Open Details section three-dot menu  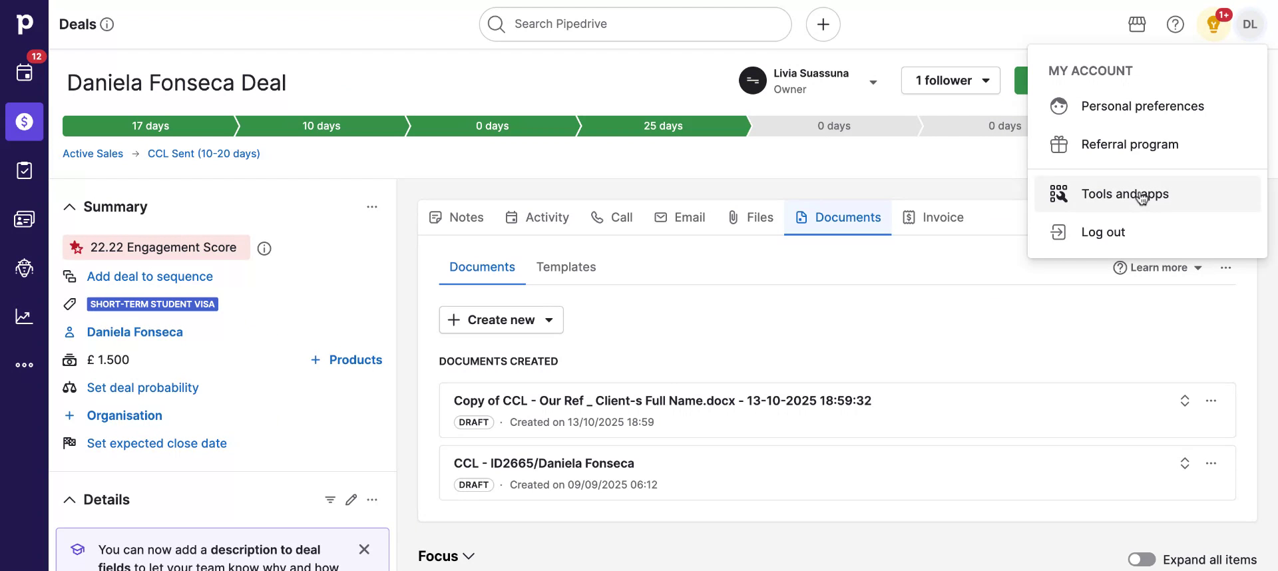click(372, 500)
